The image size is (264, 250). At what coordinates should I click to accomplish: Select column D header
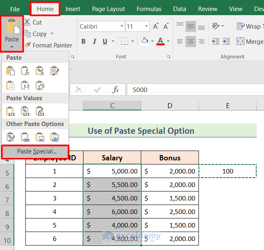pos(170,106)
